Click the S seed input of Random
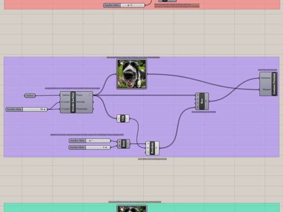Image resolution: width=283 pixels, height=212 pixels. point(148,152)
